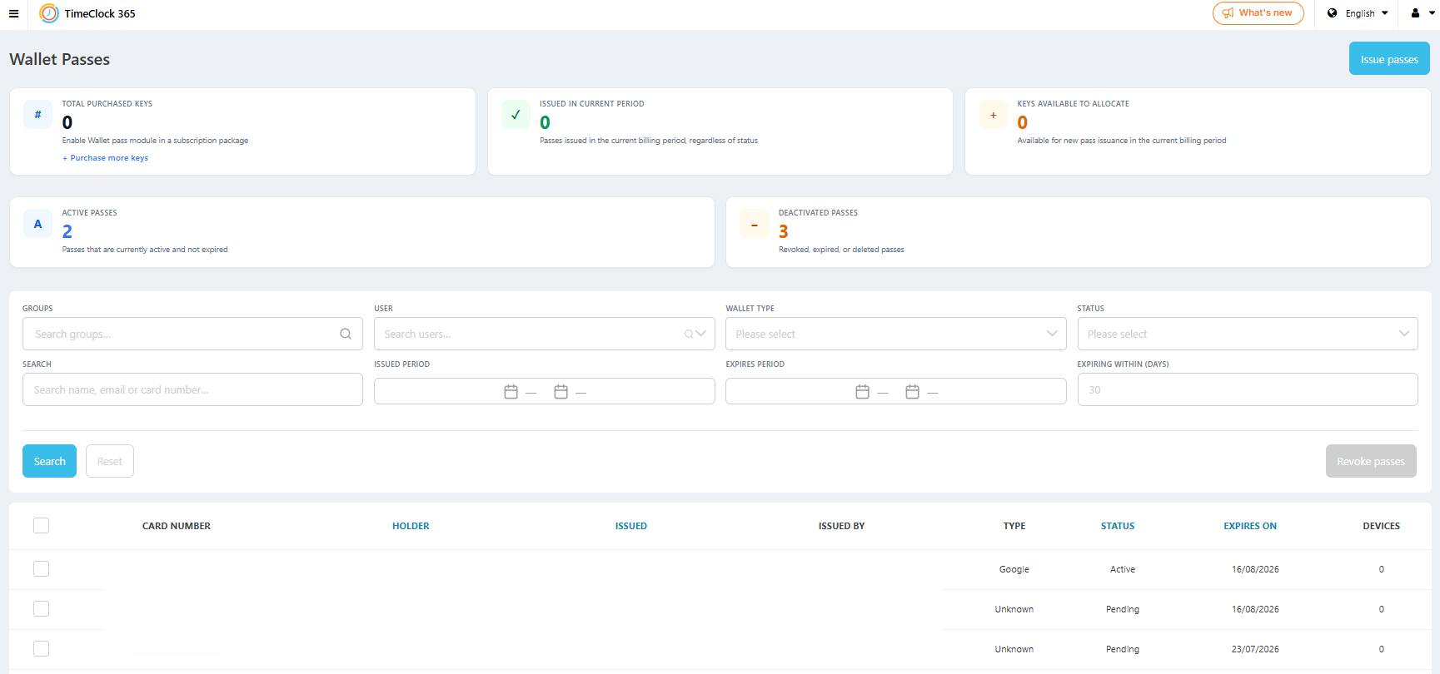The height and width of the screenshot is (674, 1440).
Task: Click the Type column header
Action: [x=1014, y=526]
